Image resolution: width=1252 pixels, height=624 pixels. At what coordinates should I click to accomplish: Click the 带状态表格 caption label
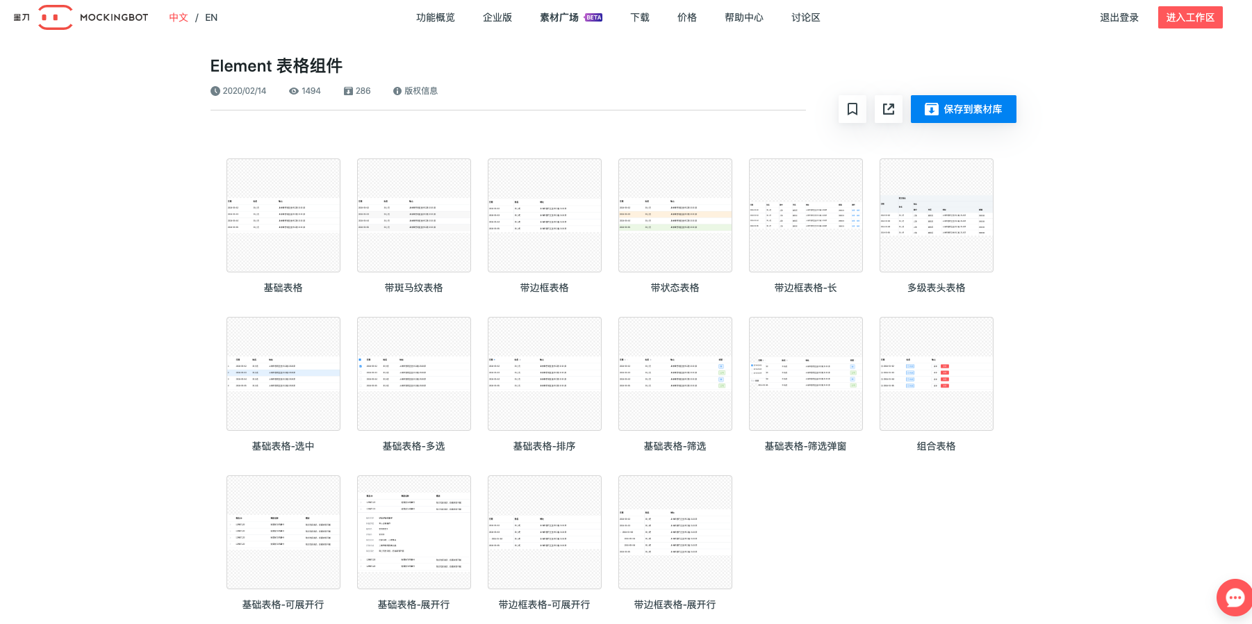675,288
